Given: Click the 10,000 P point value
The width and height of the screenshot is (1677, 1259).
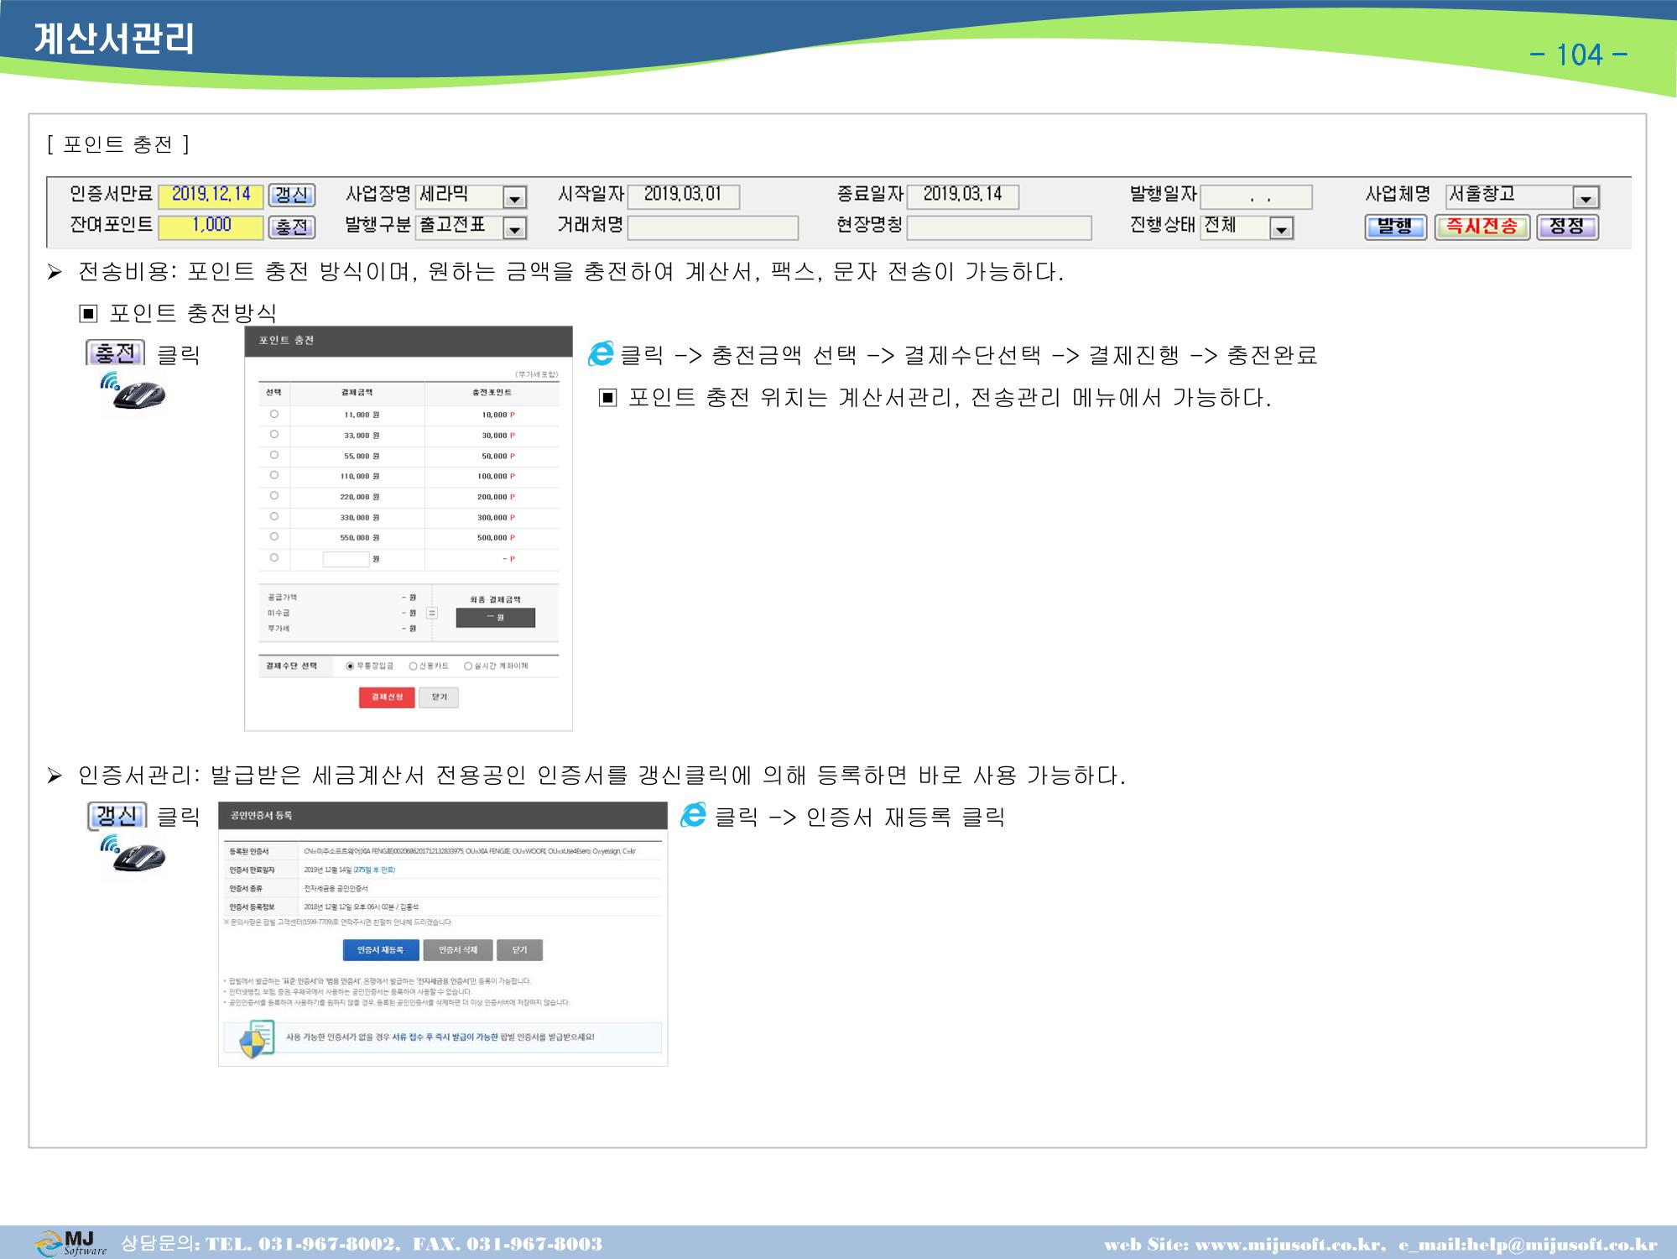Looking at the screenshot, I should [498, 415].
